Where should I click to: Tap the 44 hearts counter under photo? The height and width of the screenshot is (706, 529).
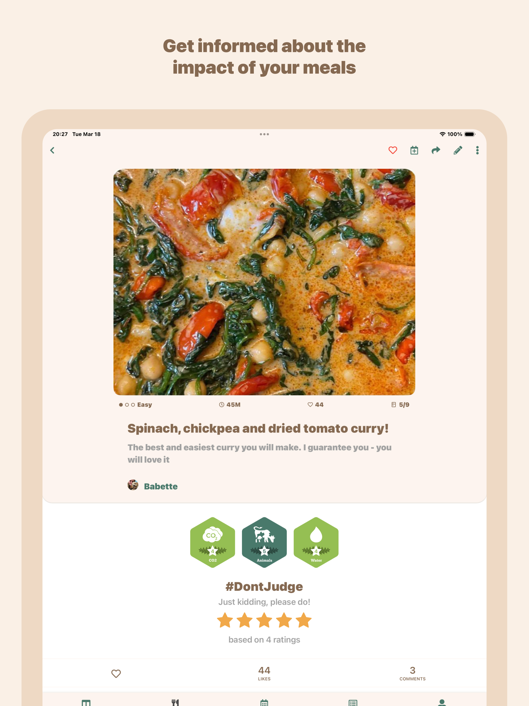point(315,404)
